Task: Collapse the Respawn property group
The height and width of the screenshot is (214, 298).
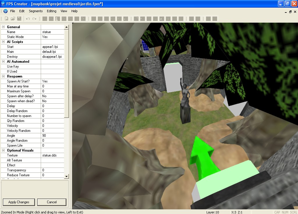Action: click(x=3, y=76)
